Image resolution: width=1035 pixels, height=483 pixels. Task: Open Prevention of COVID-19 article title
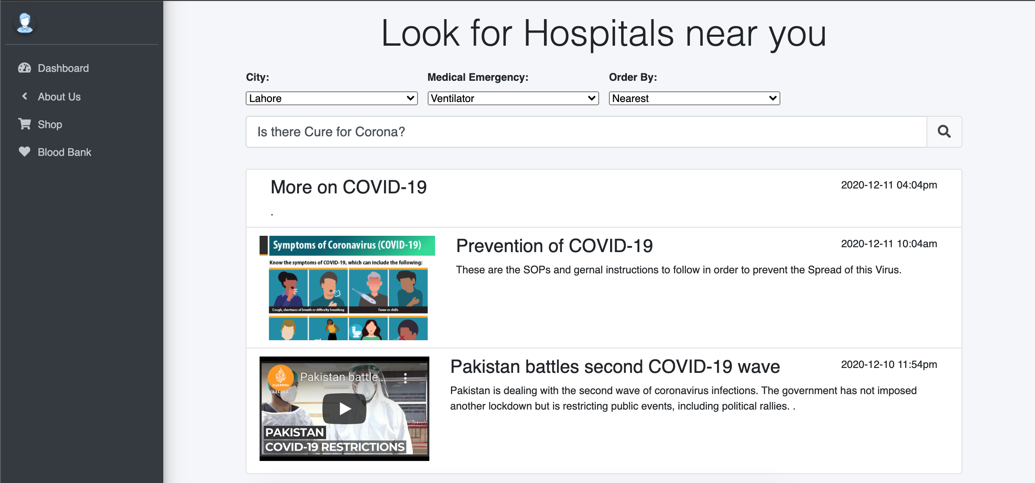point(554,246)
